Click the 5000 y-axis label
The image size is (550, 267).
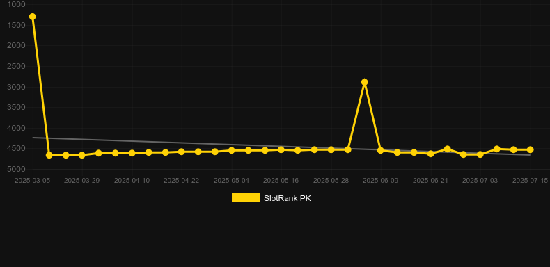[16, 169]
